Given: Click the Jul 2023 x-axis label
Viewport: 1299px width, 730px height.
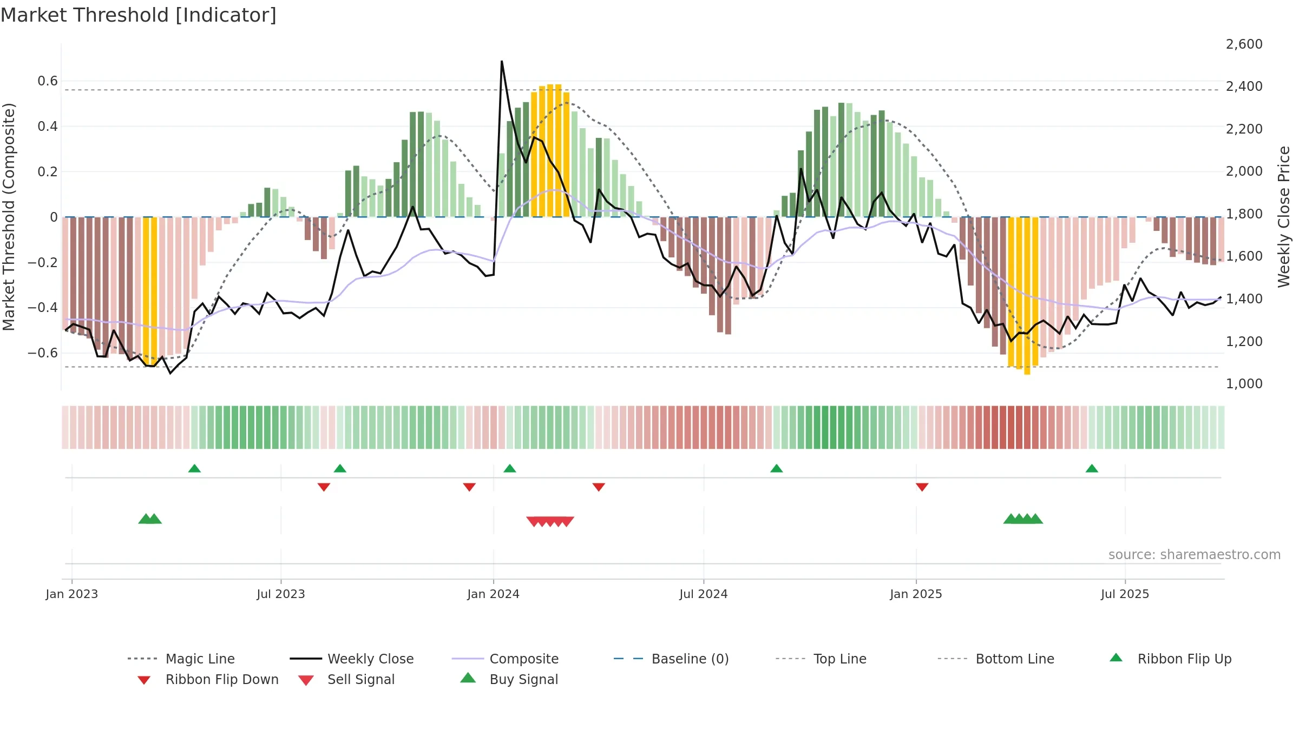Looking at the screenshot, I should coord(281,594).
